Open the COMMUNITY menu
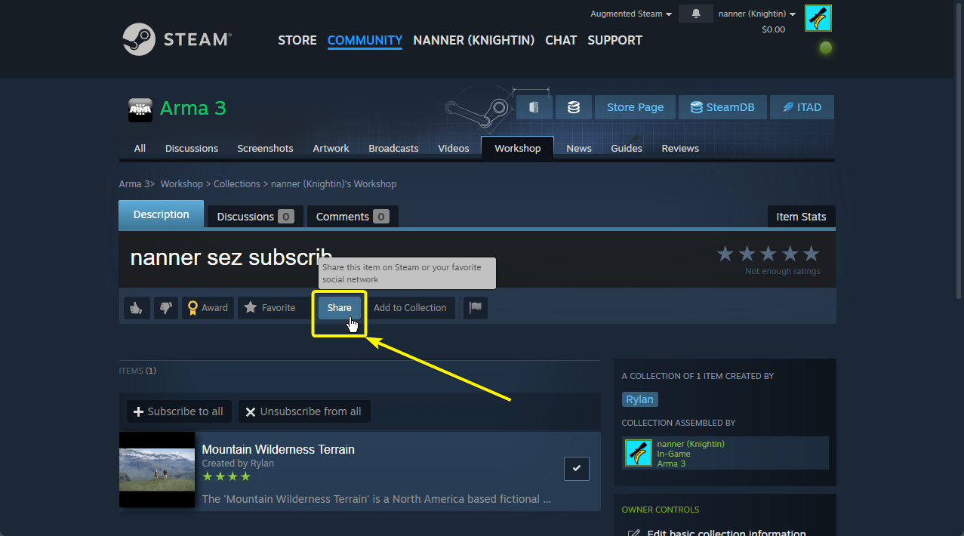The width and height of the screenshot is (964, 536). tap(365, 40)
